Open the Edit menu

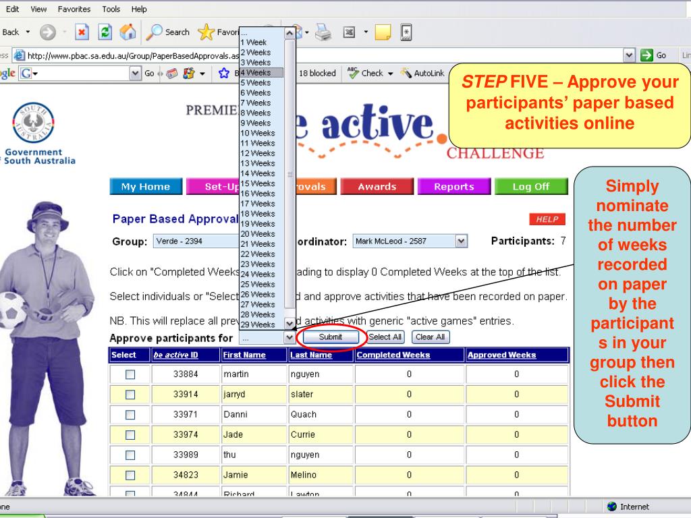coord(12,9)
